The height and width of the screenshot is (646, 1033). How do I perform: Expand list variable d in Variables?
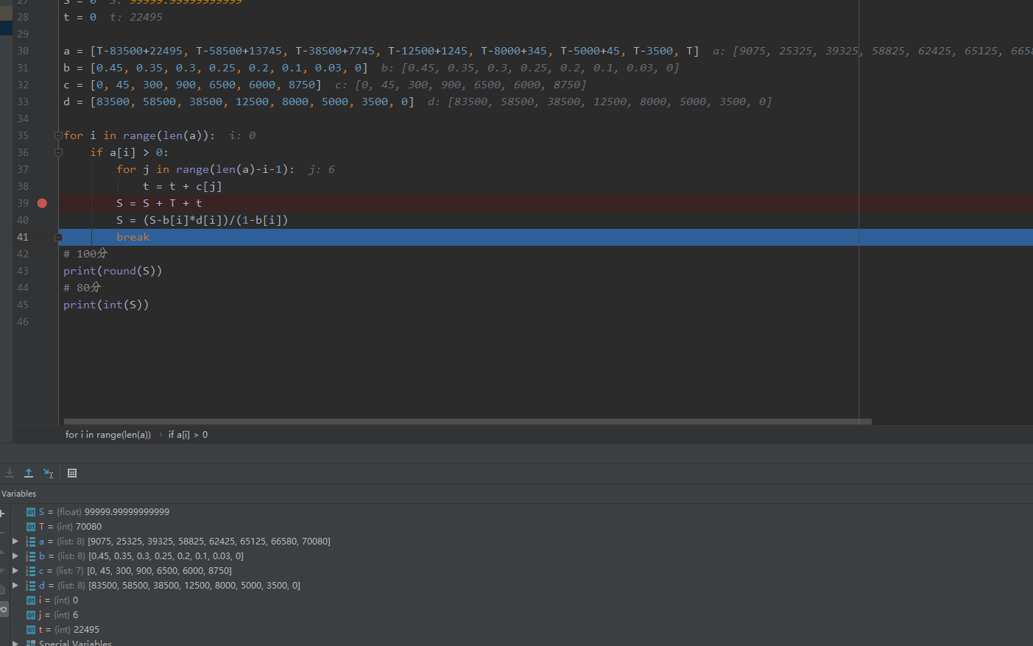point(15,585)
